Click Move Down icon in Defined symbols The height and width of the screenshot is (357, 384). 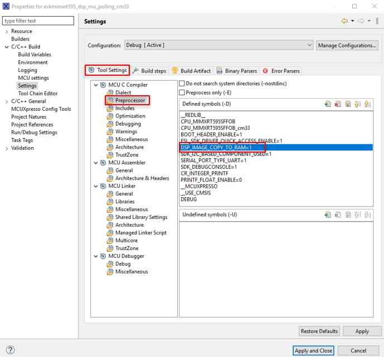pos(367,104)
